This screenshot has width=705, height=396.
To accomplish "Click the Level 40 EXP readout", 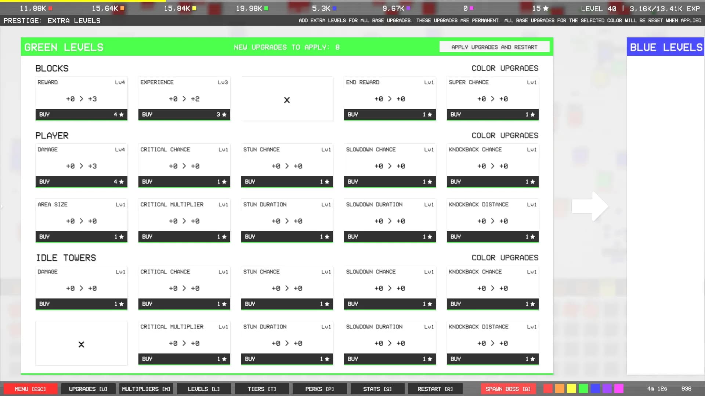I will pyautogui.click(x=640, y=8).
